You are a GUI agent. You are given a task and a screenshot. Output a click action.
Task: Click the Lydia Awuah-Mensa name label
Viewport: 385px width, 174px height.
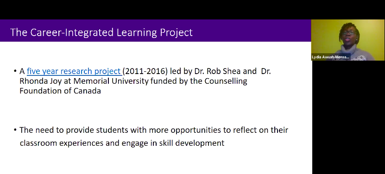coord(330,57)
